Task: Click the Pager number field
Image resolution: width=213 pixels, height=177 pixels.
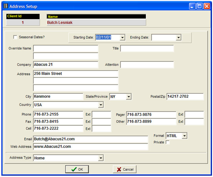Action: 151,115
